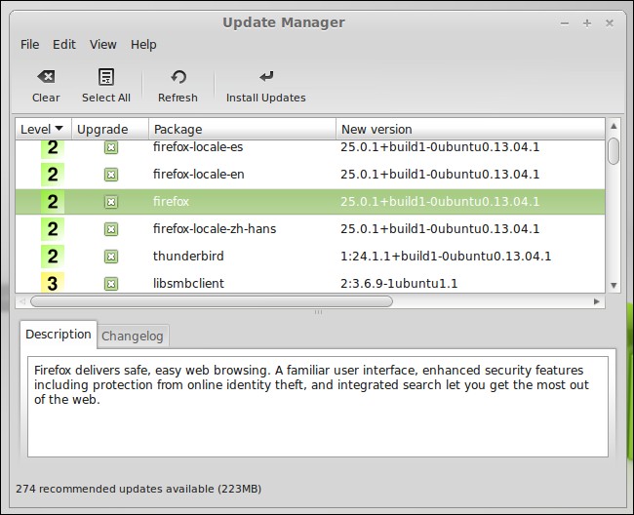Click the horizontal scroll right arrow
Image resolution: width=634 pixels, height=515 pixels.
596,301
